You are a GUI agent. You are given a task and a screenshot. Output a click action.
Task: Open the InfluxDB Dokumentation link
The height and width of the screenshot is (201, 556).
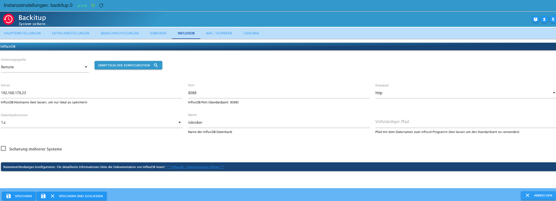click(x=195, y=167)
